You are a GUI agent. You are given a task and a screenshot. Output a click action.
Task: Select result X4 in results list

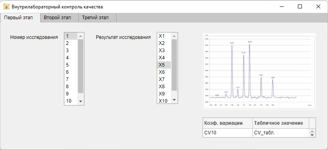coord(164,58)
